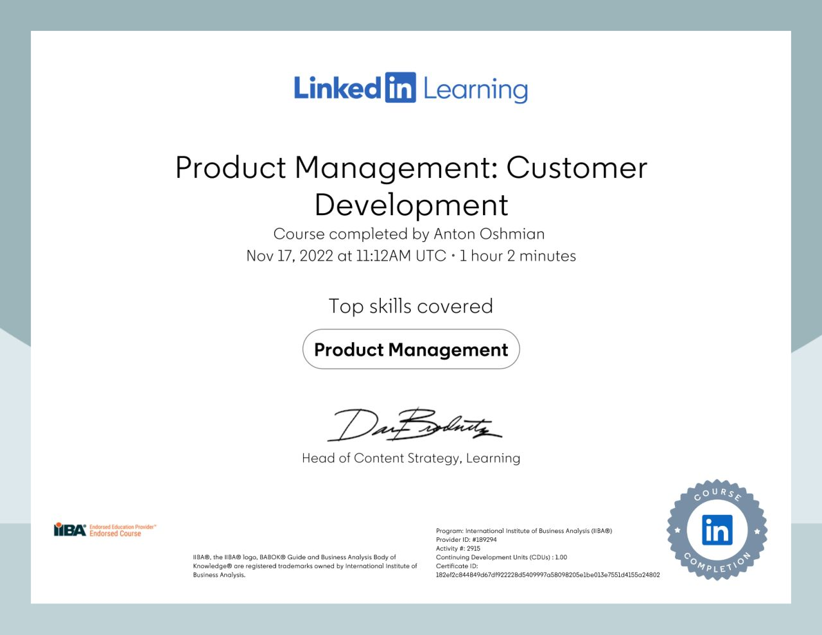
Task: Click the name "Anton Oshmian"
Action: click(489, 234)
